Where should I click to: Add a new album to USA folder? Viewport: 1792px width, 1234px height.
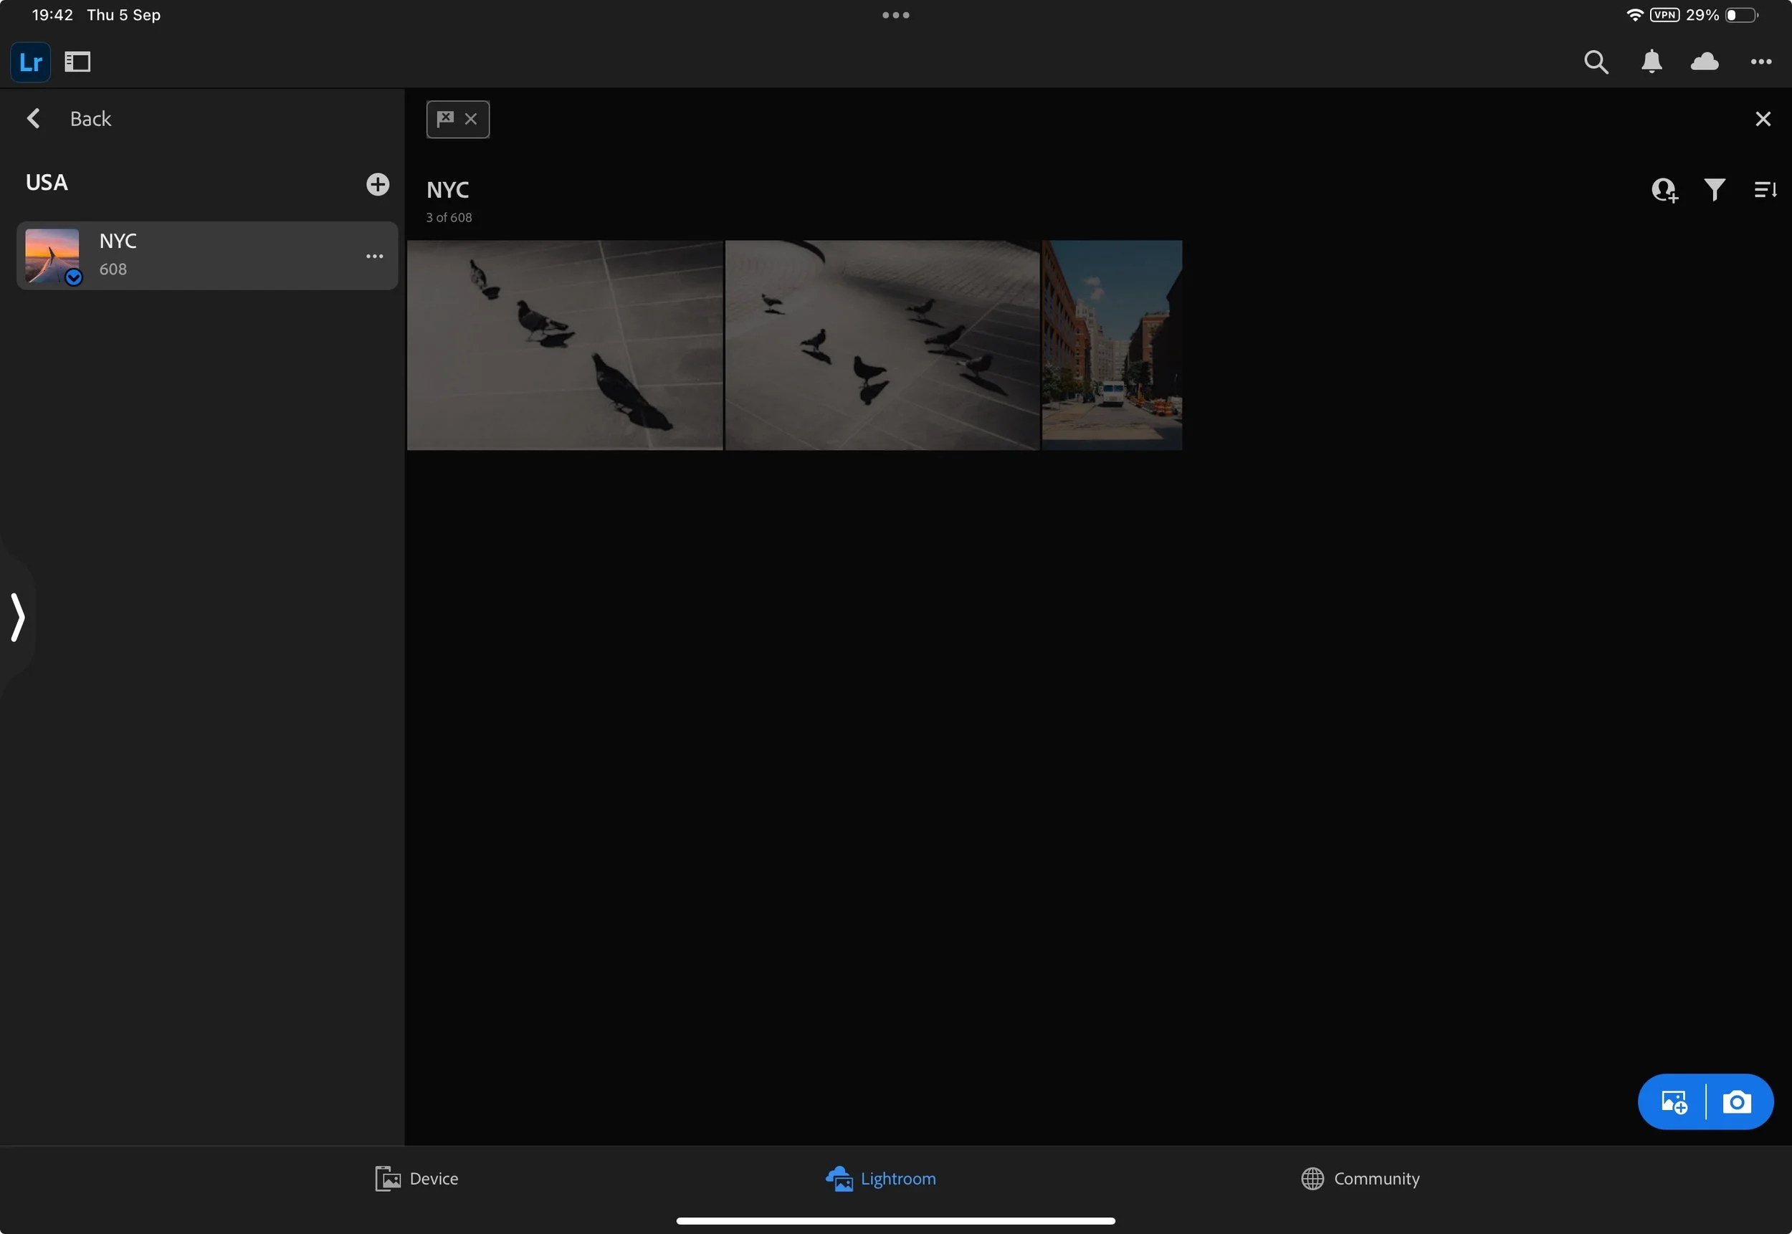(378, 184)
